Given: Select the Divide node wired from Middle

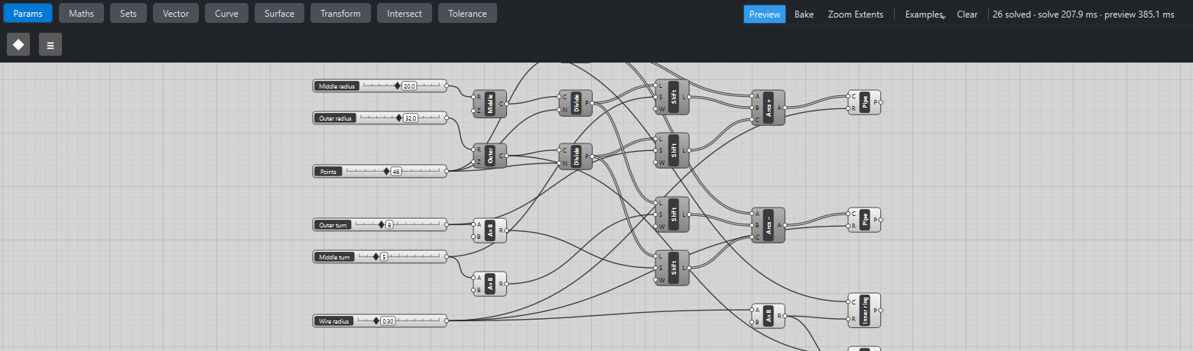Looking at the screenshot, I should [576, 103].
